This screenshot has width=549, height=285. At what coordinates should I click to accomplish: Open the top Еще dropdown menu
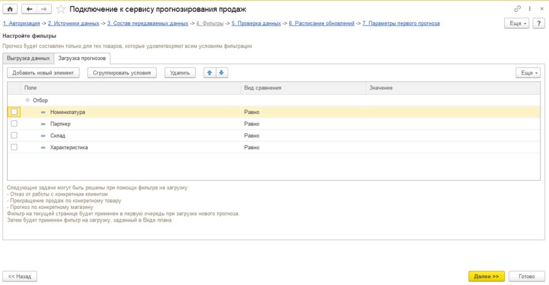(516, 23)
